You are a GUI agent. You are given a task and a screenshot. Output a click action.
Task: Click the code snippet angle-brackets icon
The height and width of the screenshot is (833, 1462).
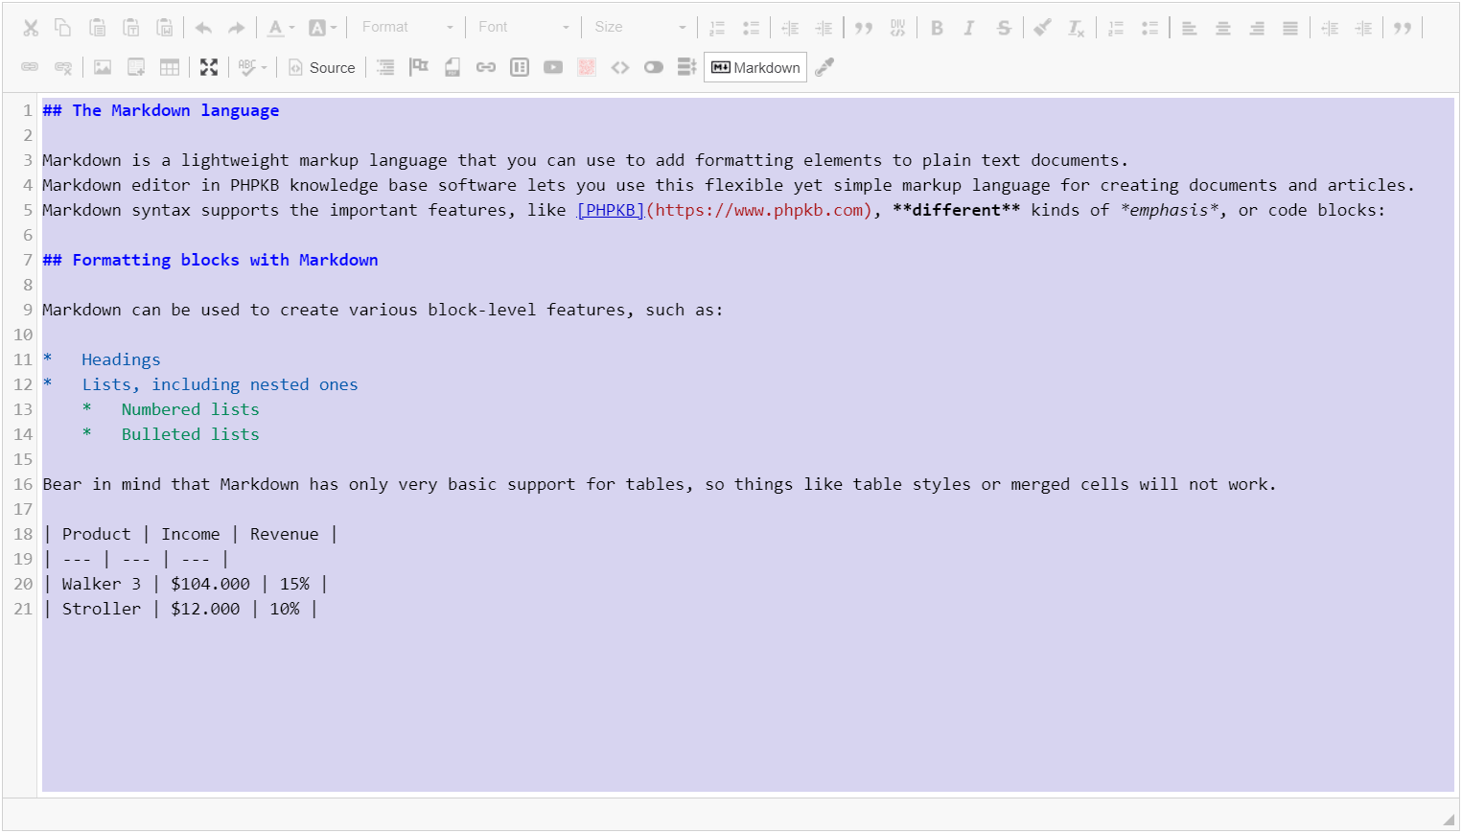coord(620,67)
